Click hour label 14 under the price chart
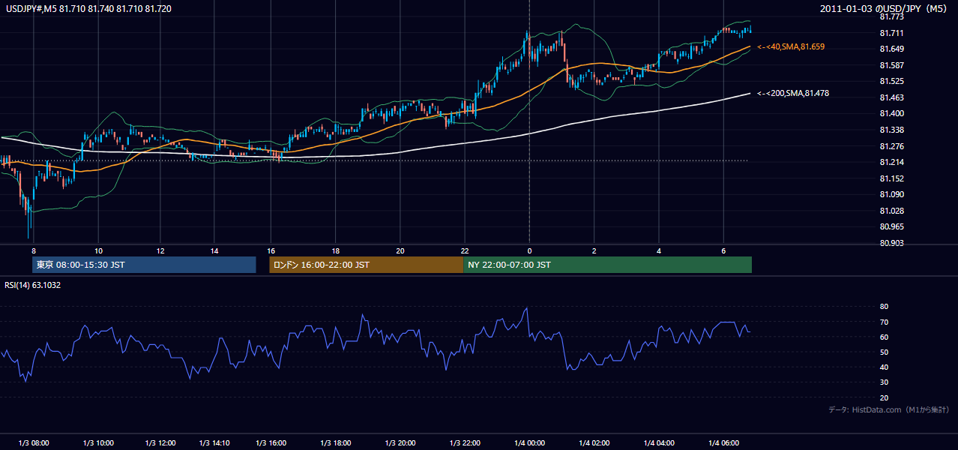 [214, 250]
